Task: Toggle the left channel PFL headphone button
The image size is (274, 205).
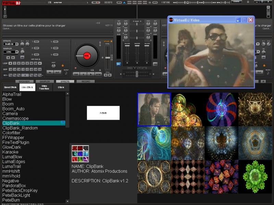Action: tap(119, 64)
